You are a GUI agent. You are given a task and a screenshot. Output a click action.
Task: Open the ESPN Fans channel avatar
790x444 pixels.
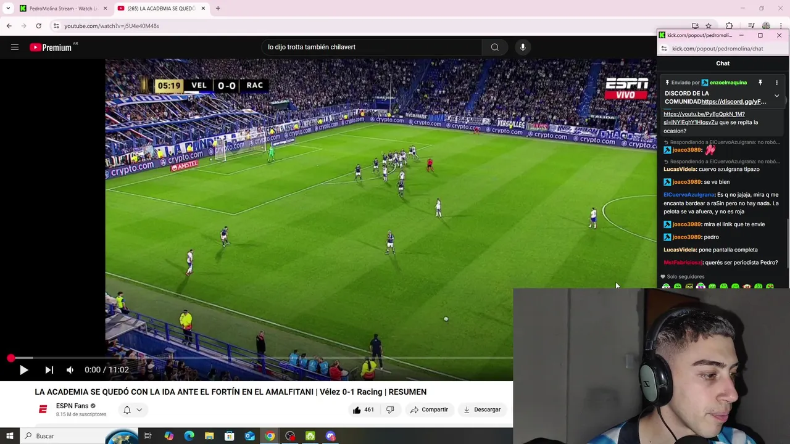(43, 409)
